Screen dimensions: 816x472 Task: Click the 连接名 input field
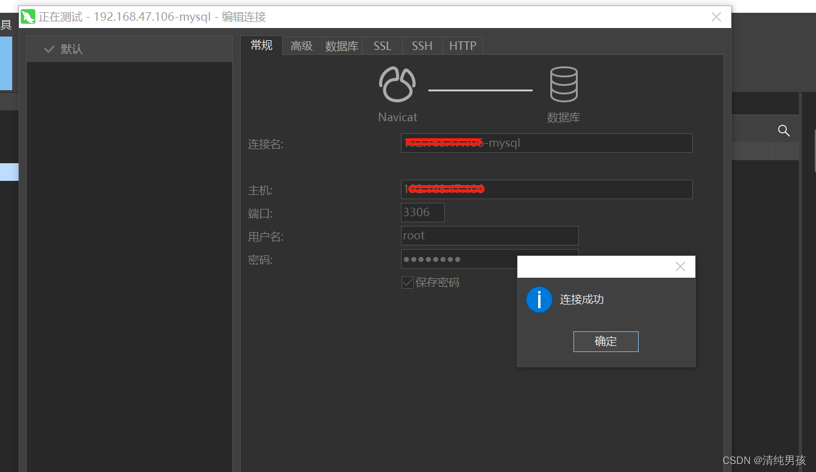pyautogui.click(x=547, y=143)
